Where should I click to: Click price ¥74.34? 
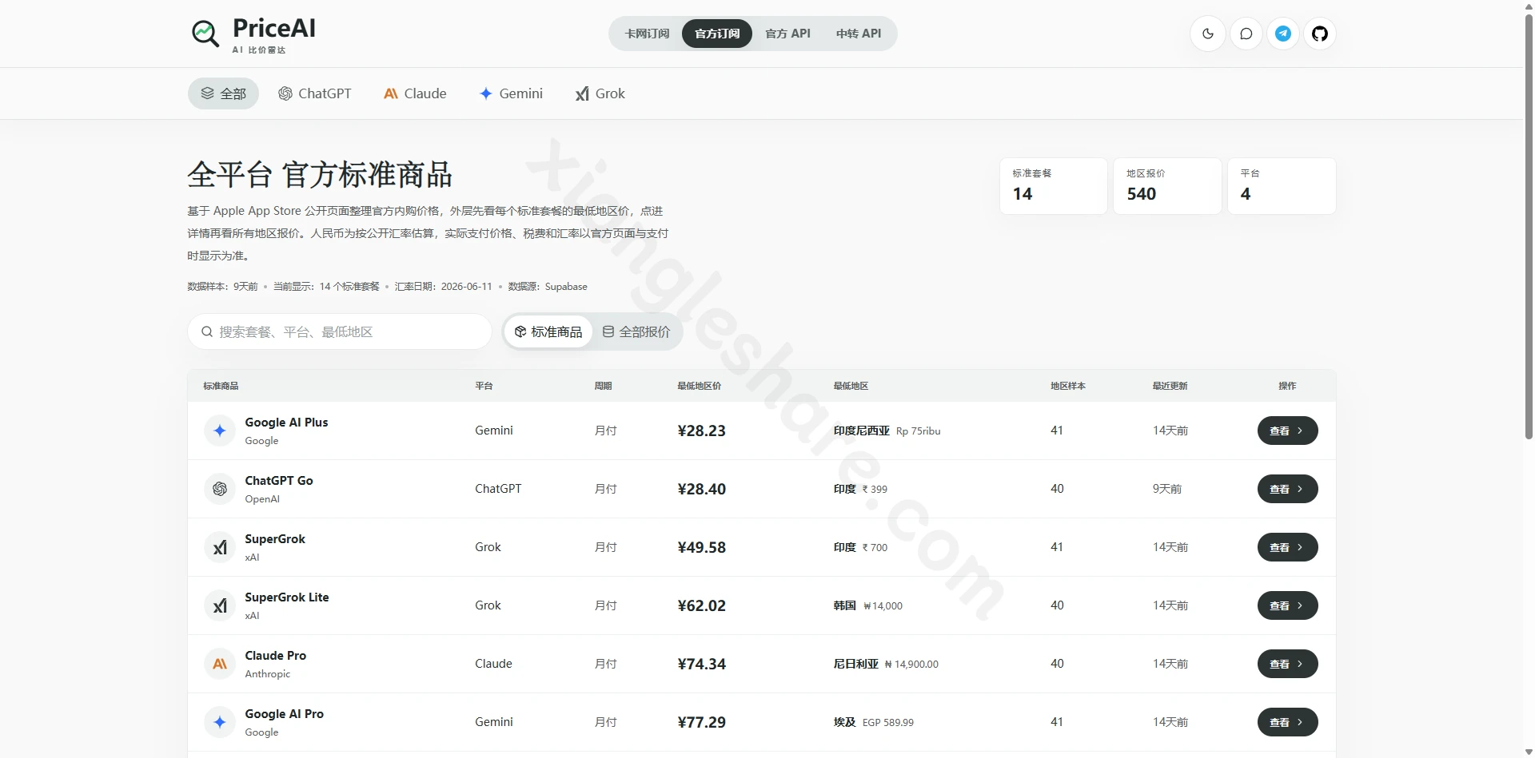[x=701, y=664]
